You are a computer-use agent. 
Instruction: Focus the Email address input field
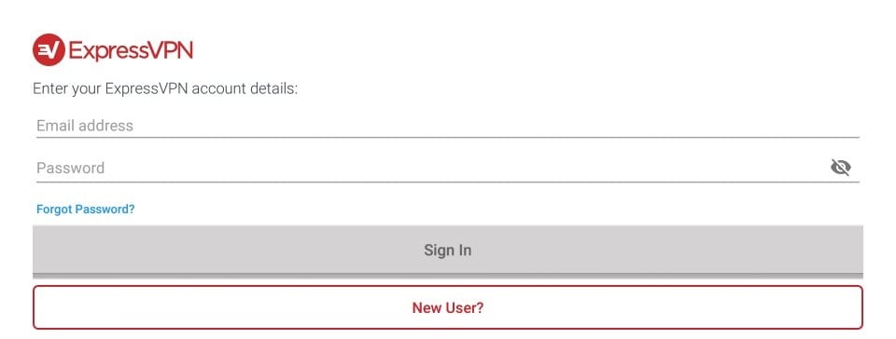pyautogui.click(x=447, y=126)
